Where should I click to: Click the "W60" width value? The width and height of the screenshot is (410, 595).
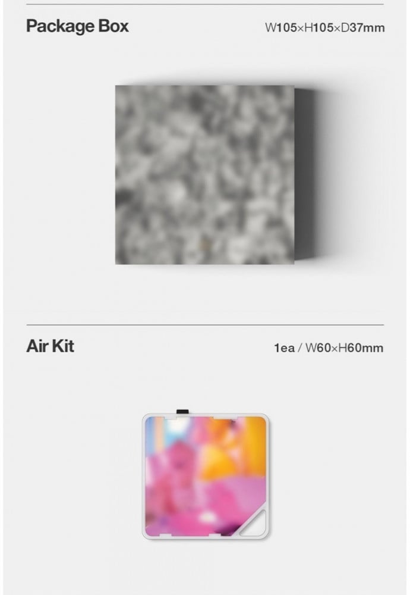pos(318,348)
